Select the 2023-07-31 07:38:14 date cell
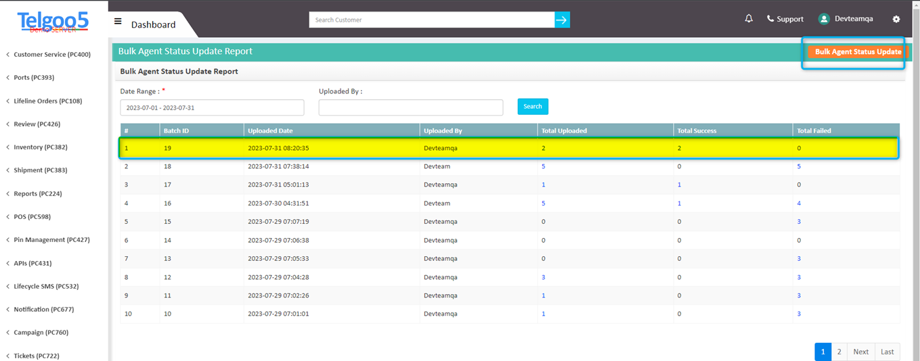 278,166
